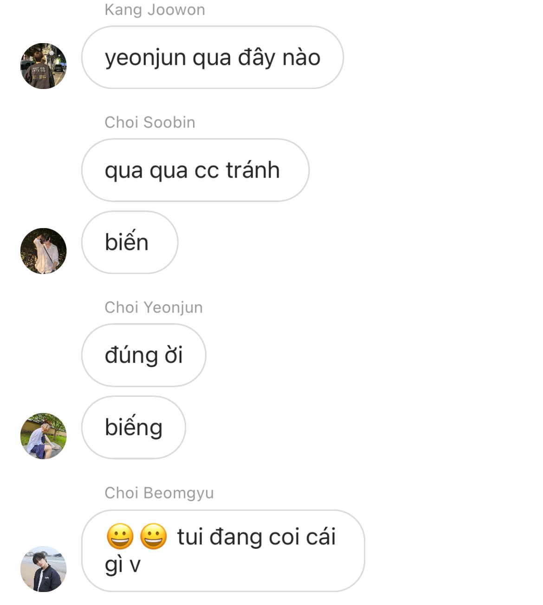Open Choi Yeonjun's avatar beside 'biếng'
This screenshot has height=605, width=543.
tap(44, 436)
